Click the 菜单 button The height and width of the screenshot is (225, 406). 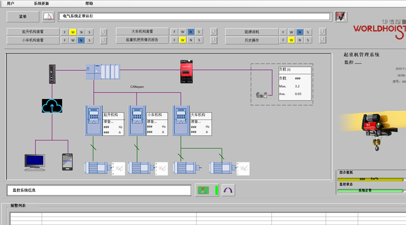coord(23,17)
